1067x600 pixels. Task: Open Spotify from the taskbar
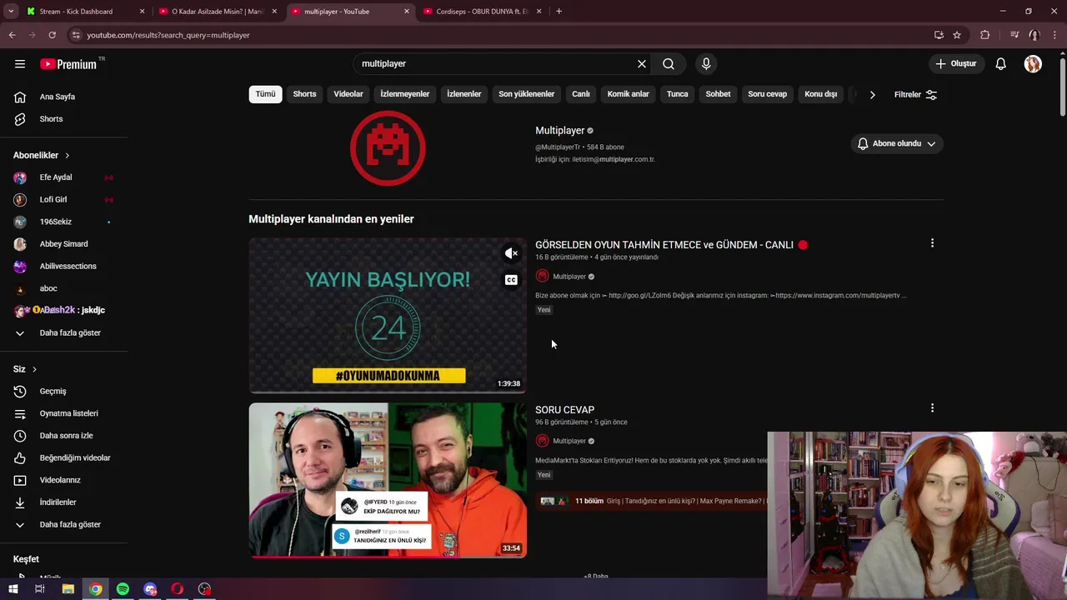point(123,589)
